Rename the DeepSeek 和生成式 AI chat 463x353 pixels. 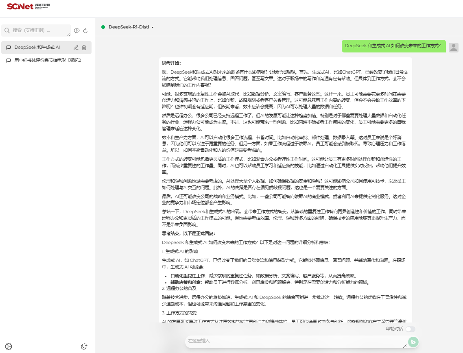(x=76, y=48)
